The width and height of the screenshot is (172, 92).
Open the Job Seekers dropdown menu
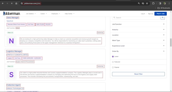pyautogui.click(x=31, y=14)
